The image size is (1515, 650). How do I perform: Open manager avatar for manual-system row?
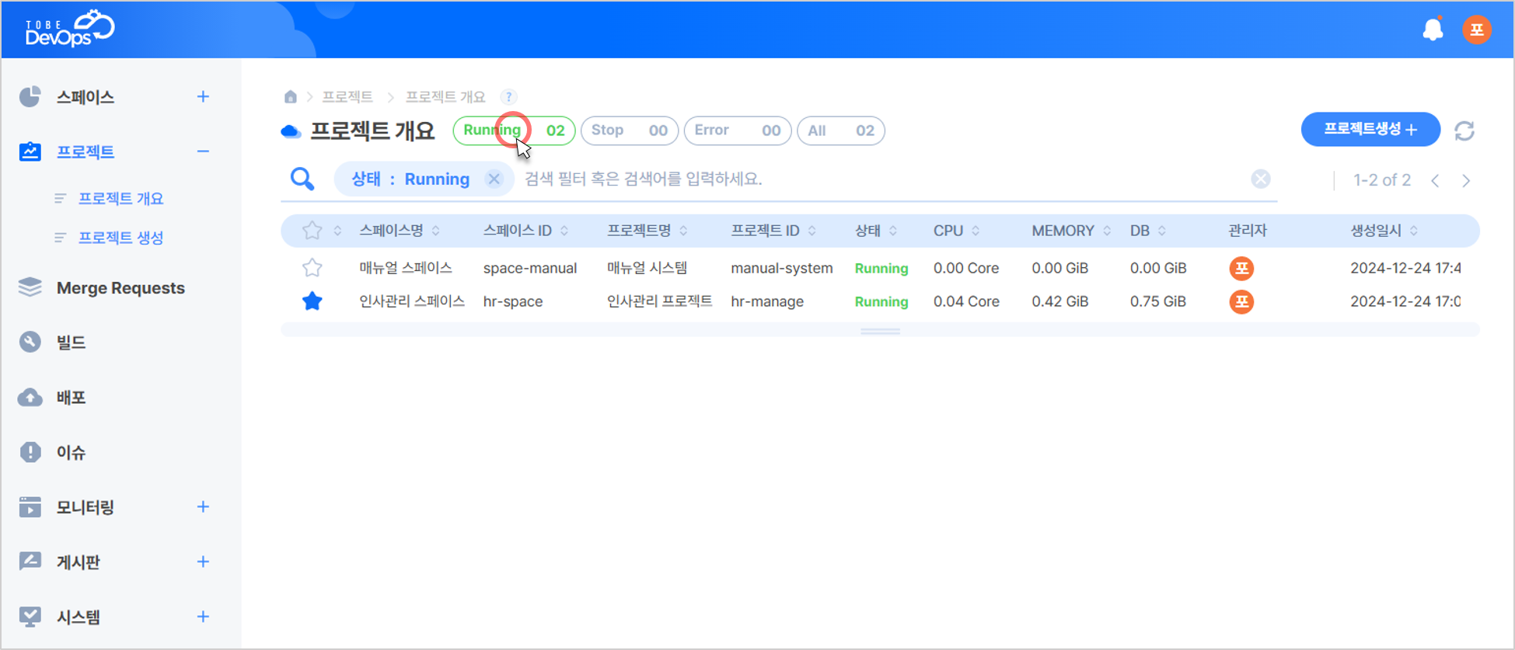[1241, 269]
